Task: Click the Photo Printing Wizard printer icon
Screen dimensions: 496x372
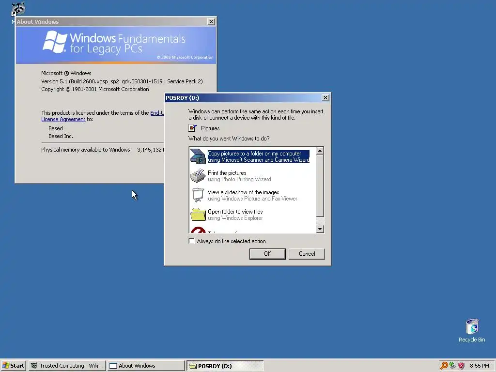Action: point(198,175)
